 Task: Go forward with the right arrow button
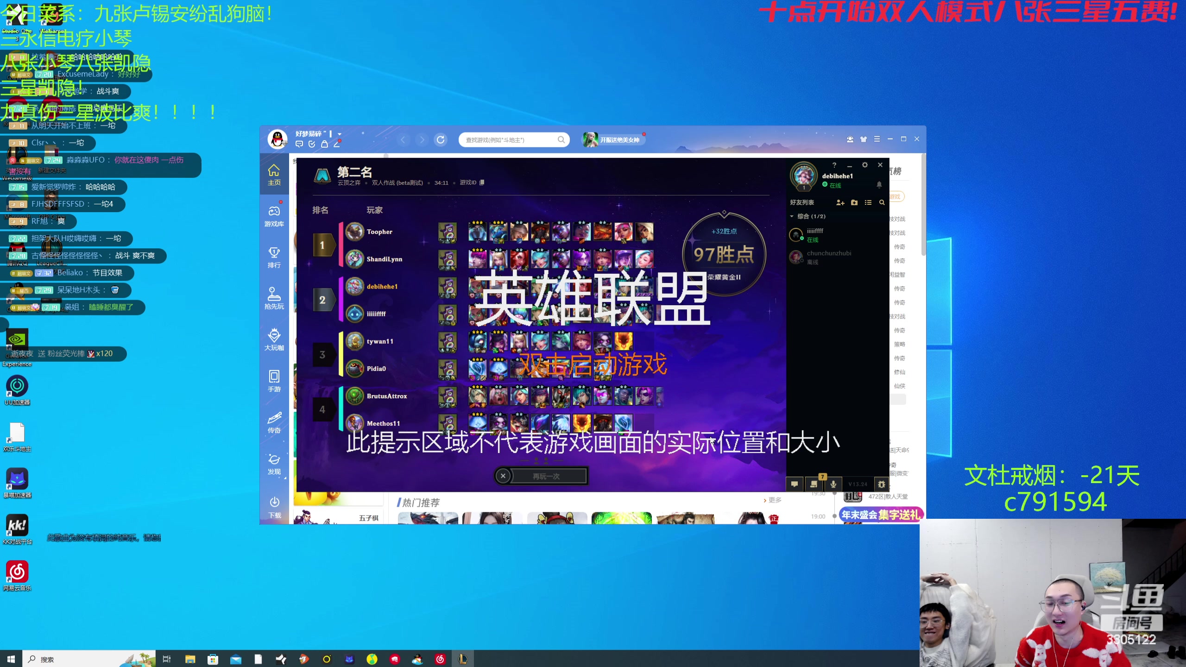[422, 139]
